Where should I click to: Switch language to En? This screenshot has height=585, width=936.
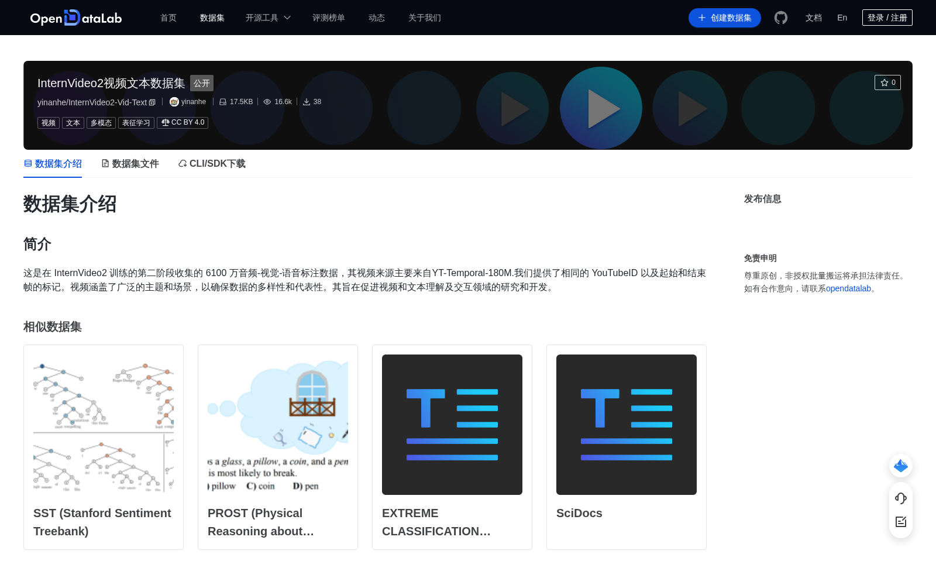[842, 18]
